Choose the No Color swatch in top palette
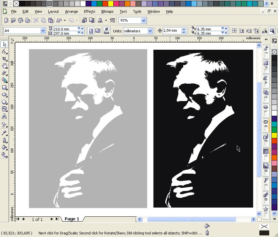The height and width of the screenshot is (237, 278). (16, 3)
